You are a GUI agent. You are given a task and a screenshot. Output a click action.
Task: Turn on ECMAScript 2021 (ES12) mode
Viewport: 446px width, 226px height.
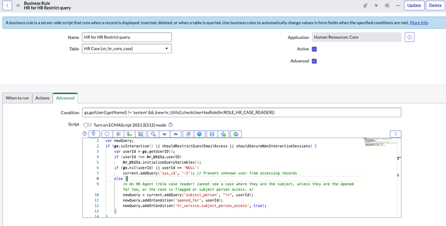87,125
